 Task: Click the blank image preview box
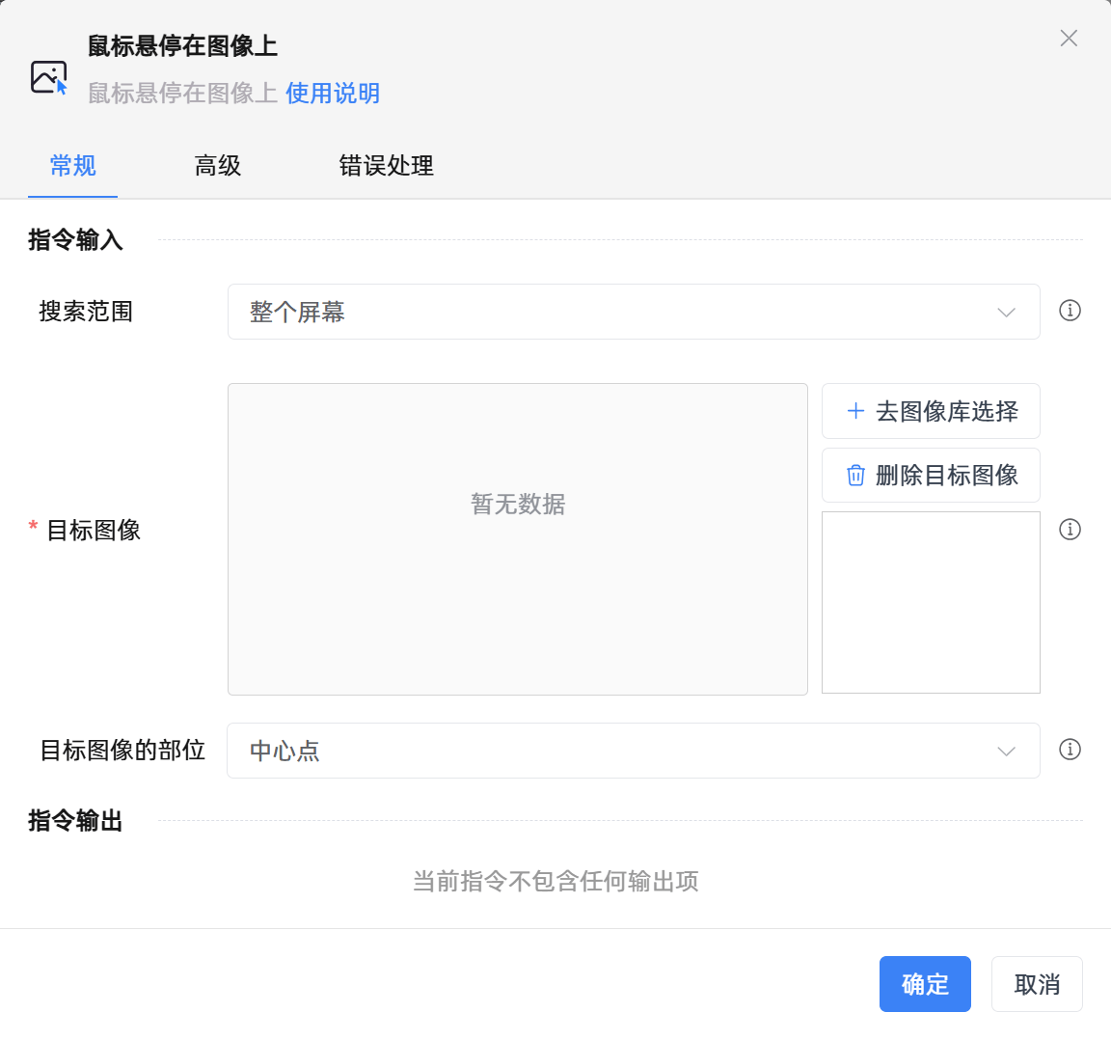930,602
